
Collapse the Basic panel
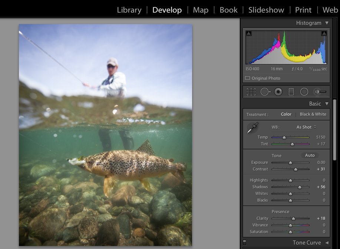pos(327,104)
